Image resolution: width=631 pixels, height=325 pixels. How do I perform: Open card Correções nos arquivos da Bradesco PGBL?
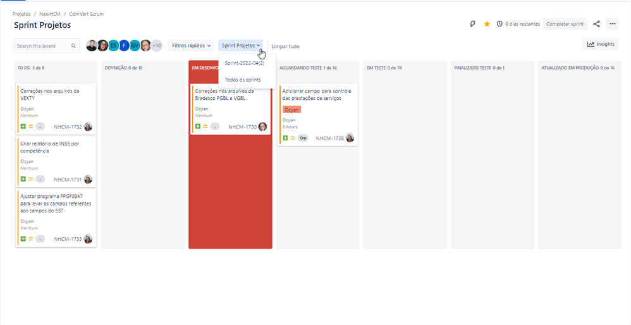(231, 109)
